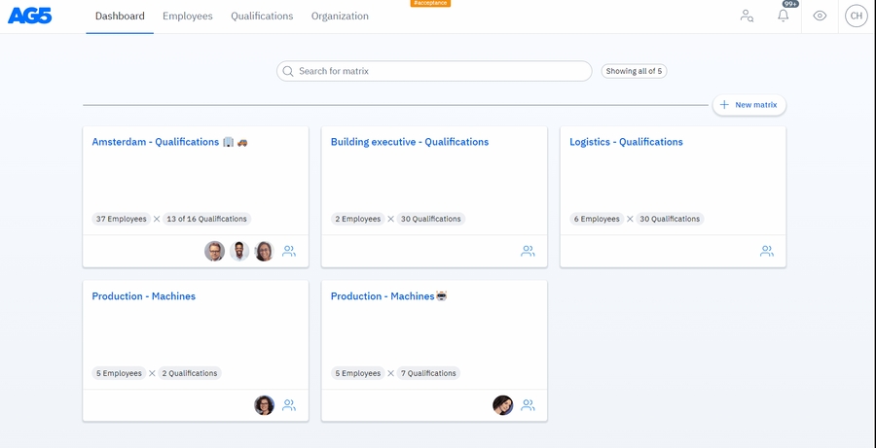Open the CH profile avatar menu

(x=856, y=16)
